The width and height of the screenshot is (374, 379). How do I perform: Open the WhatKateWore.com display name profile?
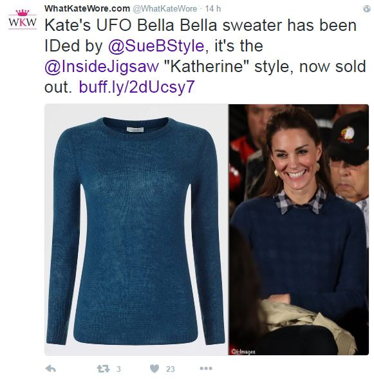coord(88,9)
